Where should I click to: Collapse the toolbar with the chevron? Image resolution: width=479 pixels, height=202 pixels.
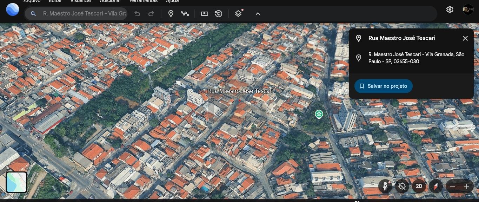tap(258, 14)
